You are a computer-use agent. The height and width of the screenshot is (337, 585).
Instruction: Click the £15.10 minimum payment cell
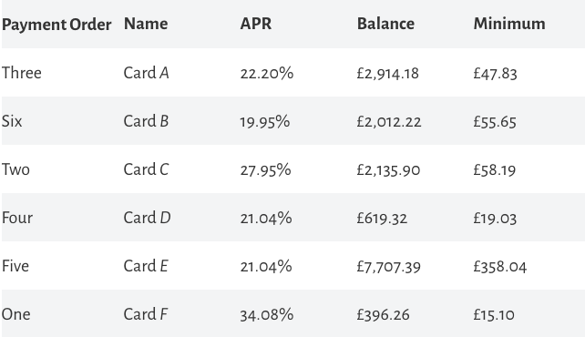pyautogui.click(x=494, y=314)
